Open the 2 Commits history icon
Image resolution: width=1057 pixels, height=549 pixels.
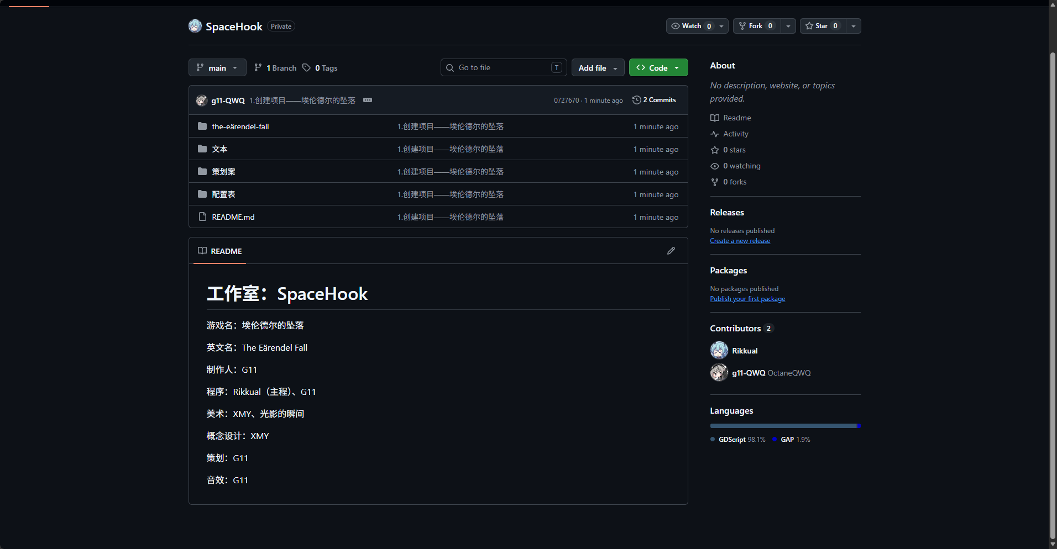(637, 100)
